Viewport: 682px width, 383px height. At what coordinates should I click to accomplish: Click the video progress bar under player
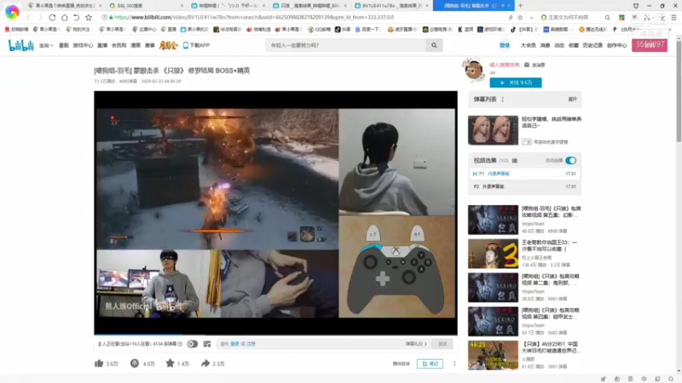pyautogui.click(x=275, y=334)
